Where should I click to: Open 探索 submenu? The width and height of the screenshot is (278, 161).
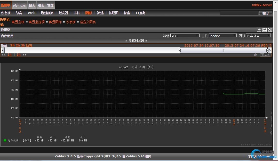pyautogui.click(x=127, y=13)
